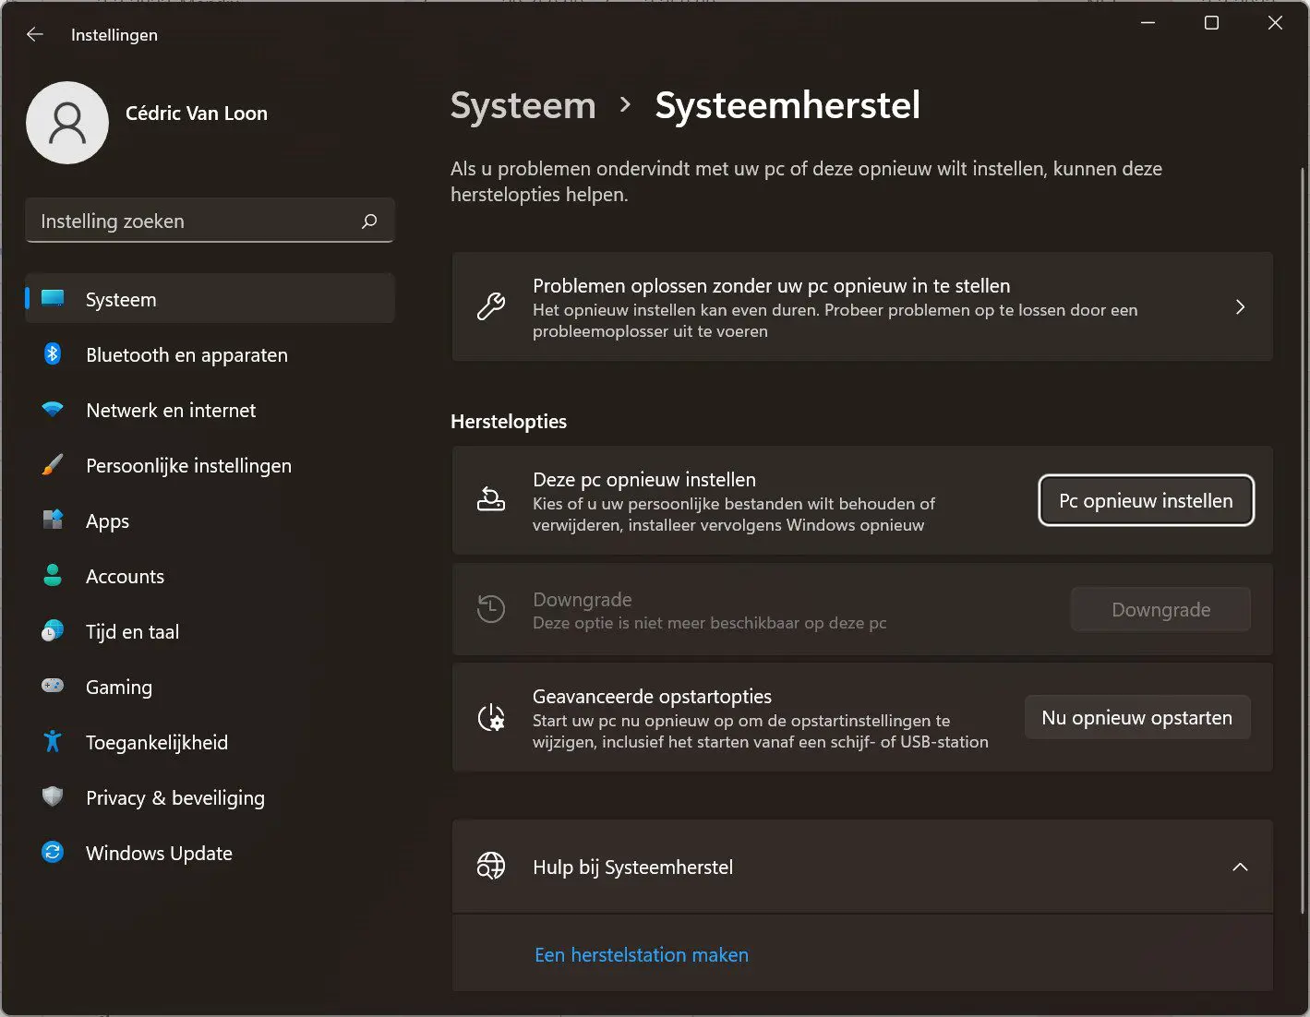1310x1017 pixels.
Task: Go to Netwerk en internet
Action: click(210, 410)
